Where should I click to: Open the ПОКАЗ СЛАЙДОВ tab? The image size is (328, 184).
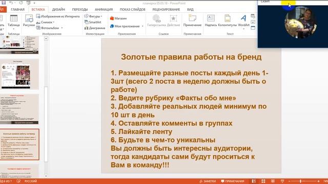click(x=132, y=9)
